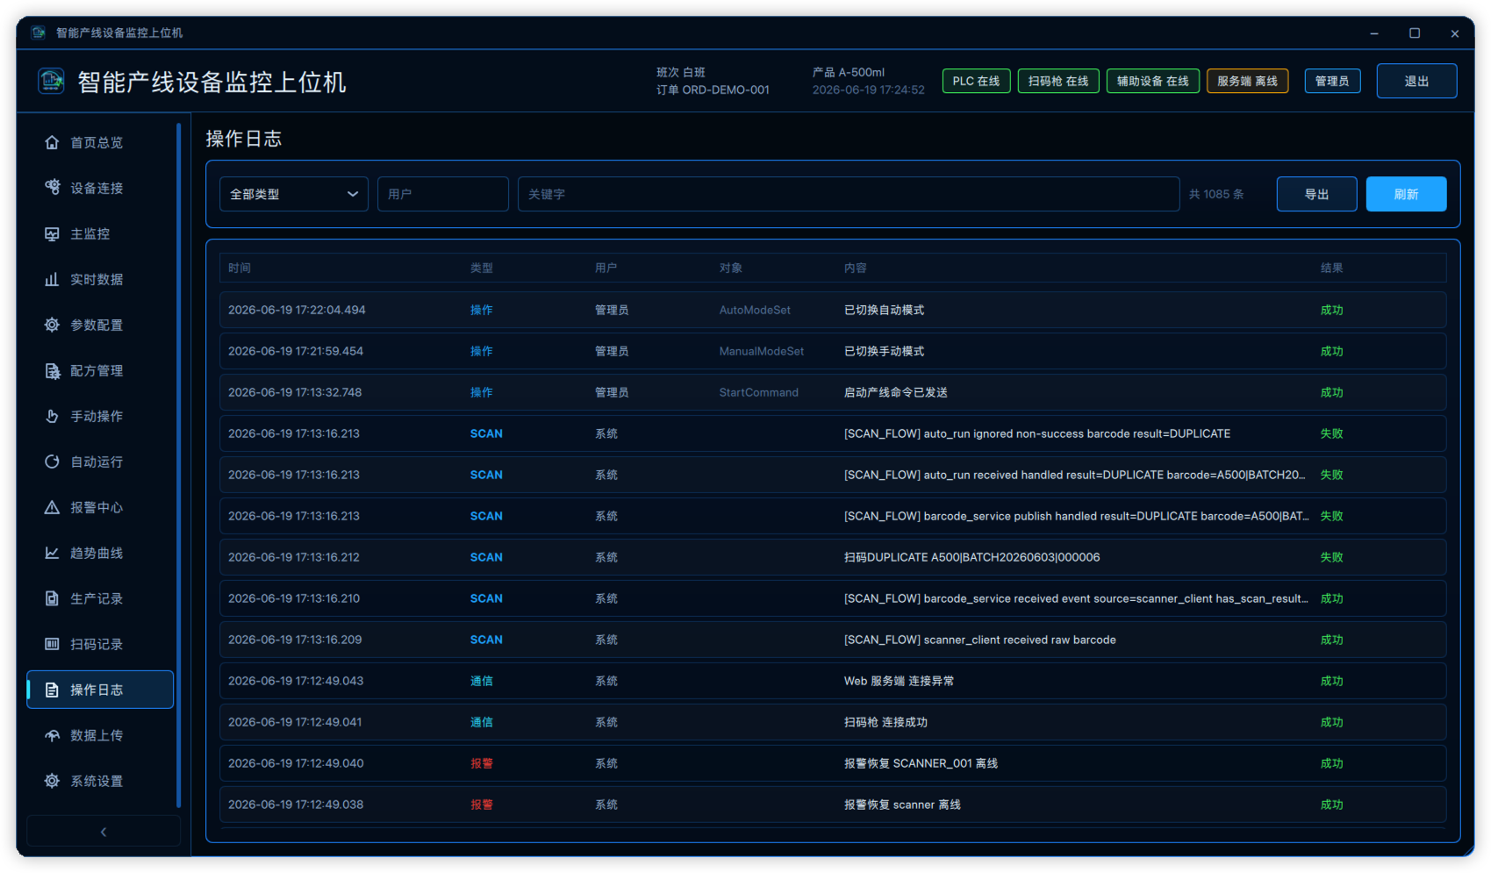Click the 刷新 refresh button
The width and height of the screenshot is (1491, 873).
1406,194
